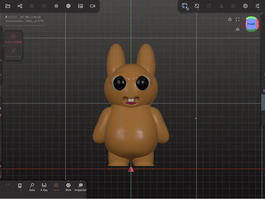Open the Settings gear panel
The height and width of the screenshot is (199, 265).
245,6
